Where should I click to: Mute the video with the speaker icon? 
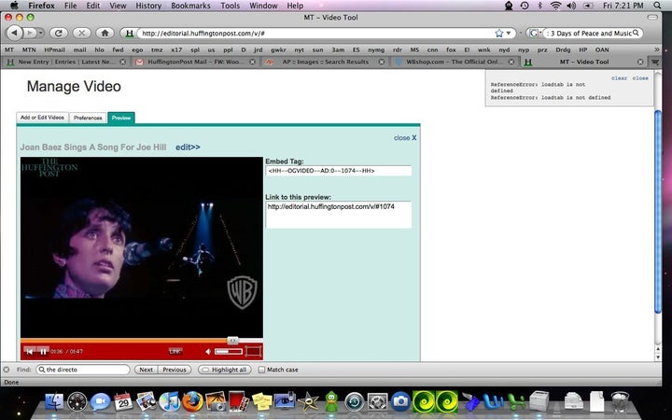pyautogui.click(x=208, y=352)
